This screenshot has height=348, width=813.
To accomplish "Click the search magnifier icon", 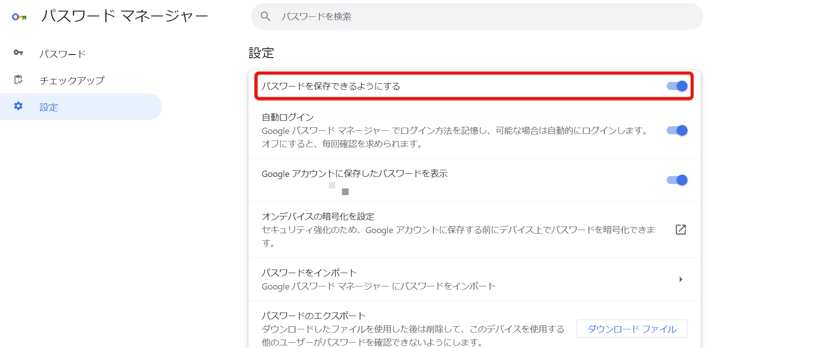I will point(265,16).
